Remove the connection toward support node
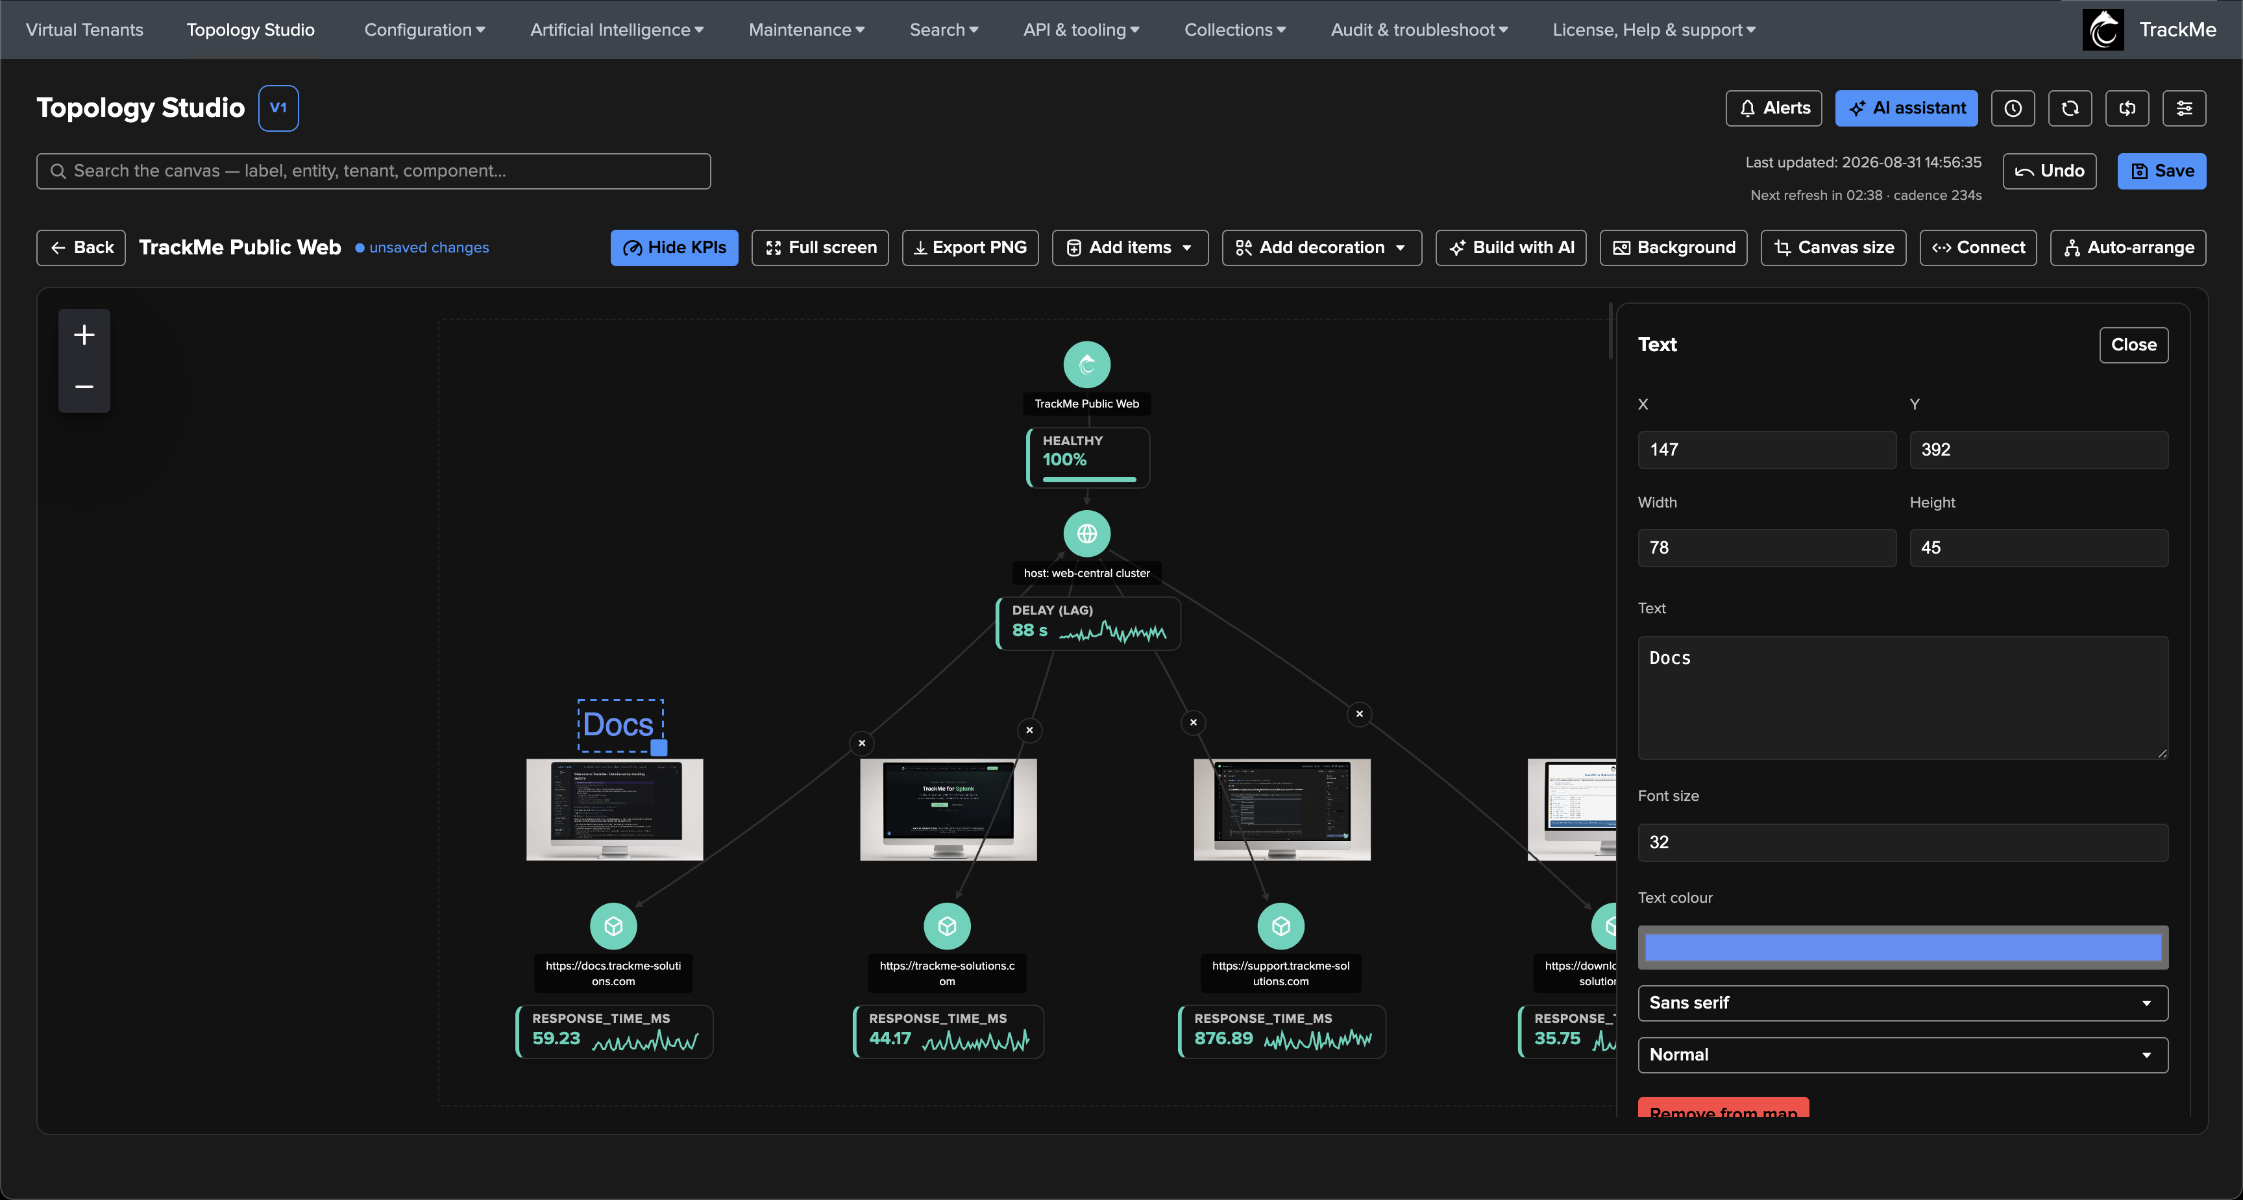The image size is (2243, 1200). click(x=1194, y=722)
